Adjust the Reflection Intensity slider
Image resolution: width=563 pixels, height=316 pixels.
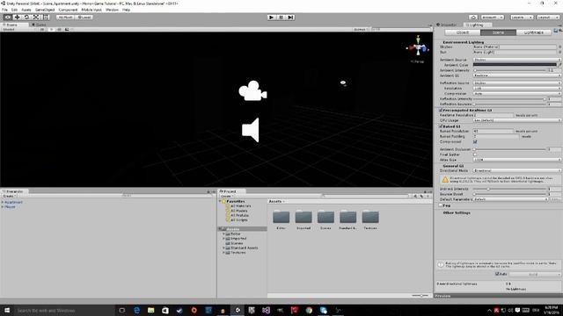(510, 99)
